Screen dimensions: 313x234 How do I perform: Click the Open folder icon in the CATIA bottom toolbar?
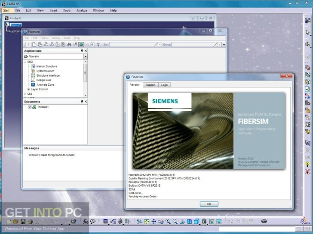16,222
